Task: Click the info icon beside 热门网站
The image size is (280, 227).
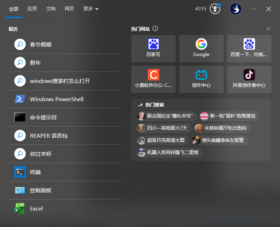Action: (155, 29)
